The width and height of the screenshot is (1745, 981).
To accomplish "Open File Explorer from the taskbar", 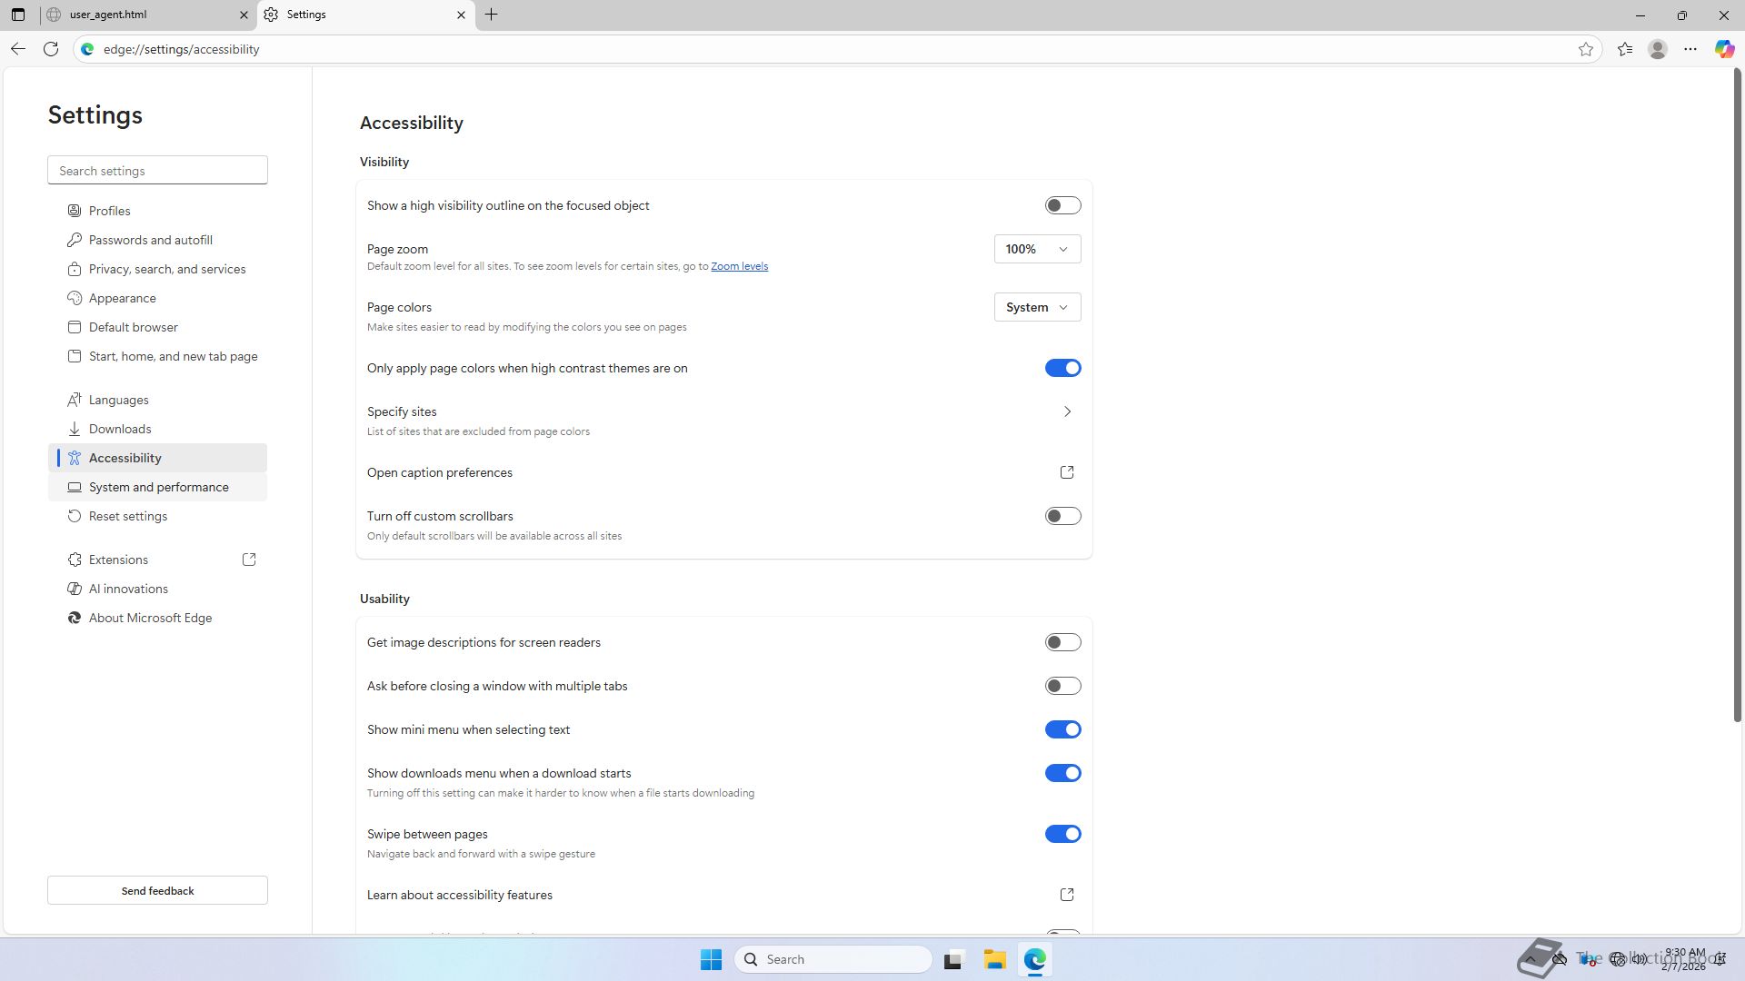I will pos(994,959).
